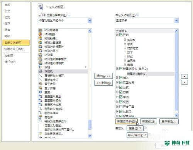
Task: Select the 粘贴和转置 command icon
Action: (x=41, y=30)
